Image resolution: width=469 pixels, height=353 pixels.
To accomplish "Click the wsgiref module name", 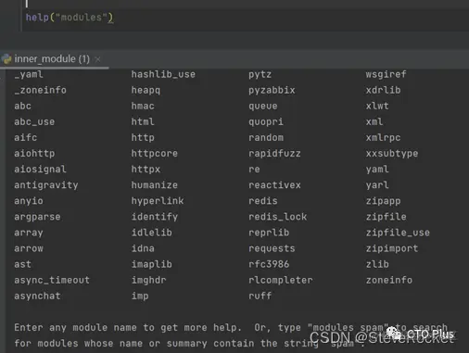I will 386,74.
